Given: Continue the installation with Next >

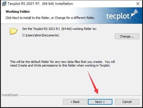Looking at the screenshot, I should (100, 102).
